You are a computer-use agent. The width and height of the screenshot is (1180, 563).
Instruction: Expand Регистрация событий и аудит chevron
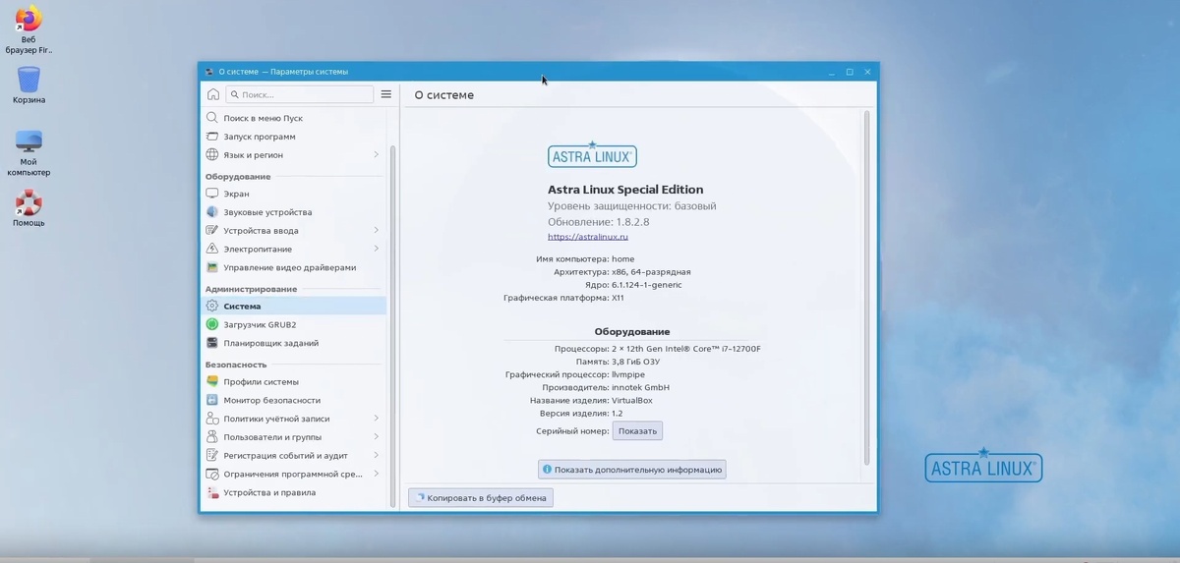pos(377,455)
